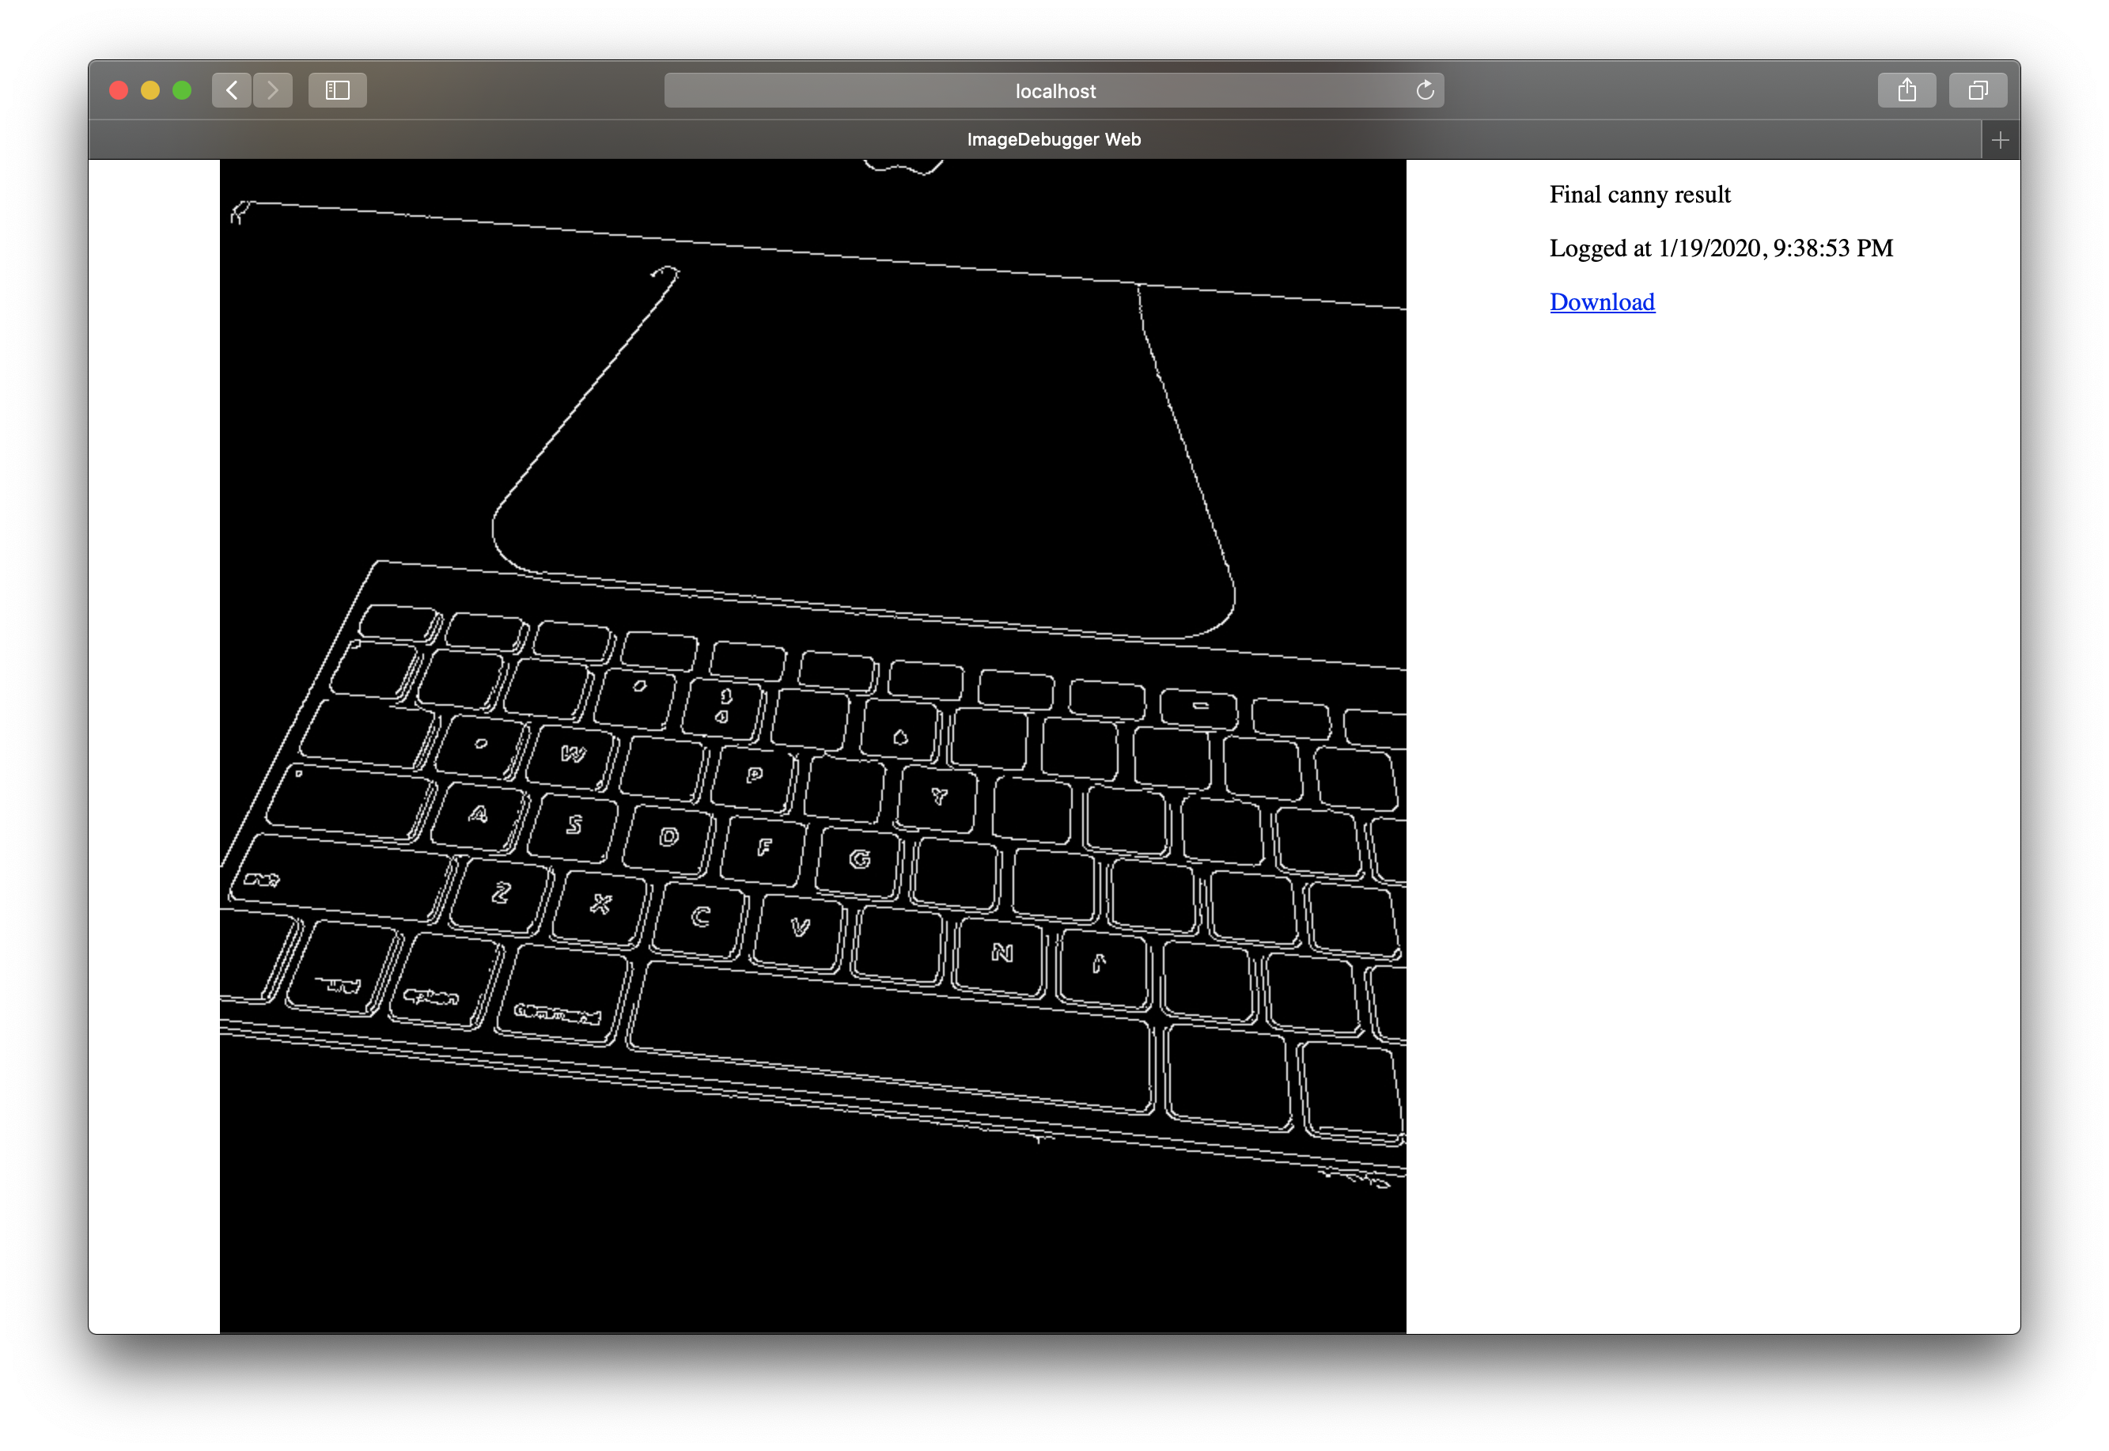
Task: Select the ImageDebugger Web tab
Action: 1035,140
